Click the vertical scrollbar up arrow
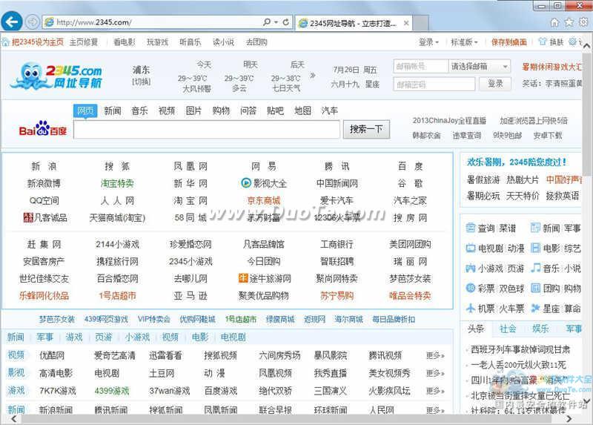This screenshot has width=593, height=425. (587, 46)
